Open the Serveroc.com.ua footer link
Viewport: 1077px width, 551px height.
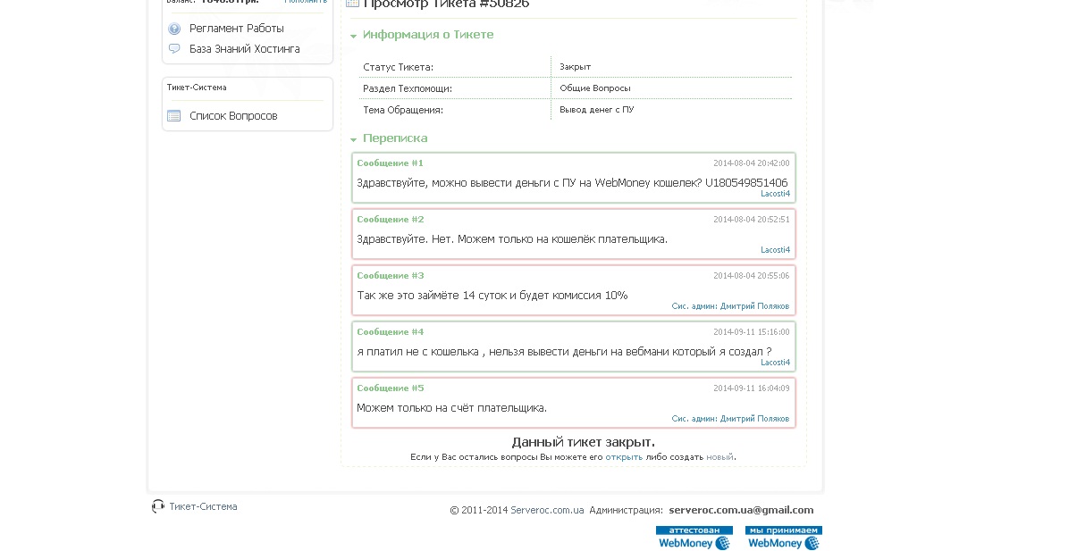pos(547,511)
